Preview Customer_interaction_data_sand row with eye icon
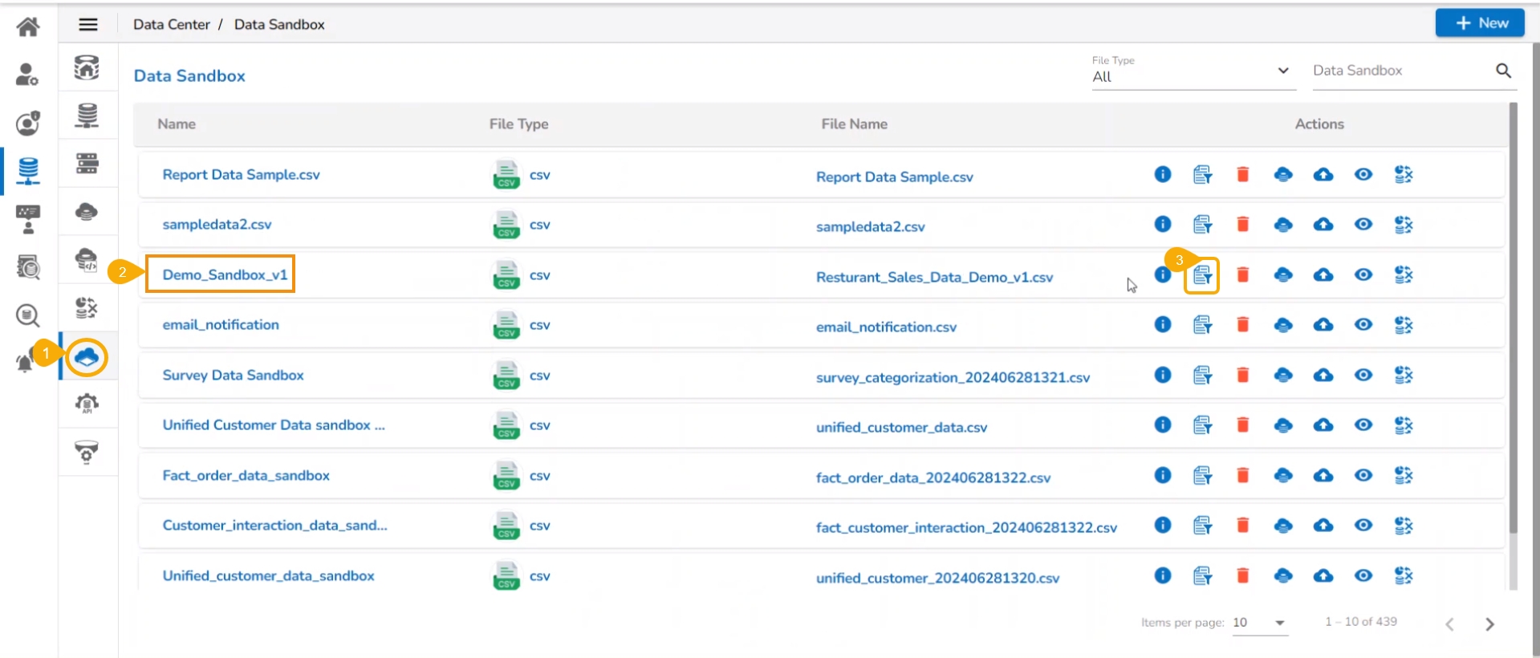 point(1363,526)
